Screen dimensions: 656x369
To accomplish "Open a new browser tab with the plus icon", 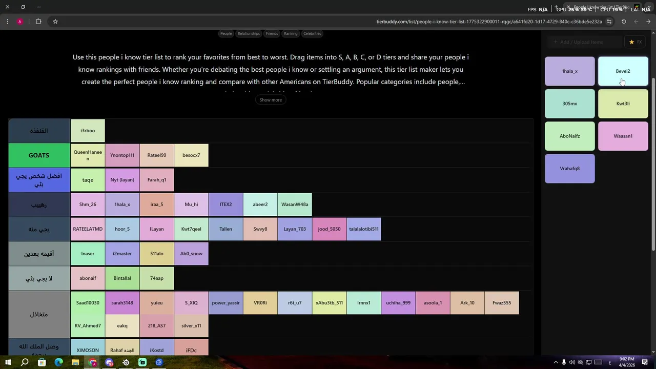I will 556,7.
